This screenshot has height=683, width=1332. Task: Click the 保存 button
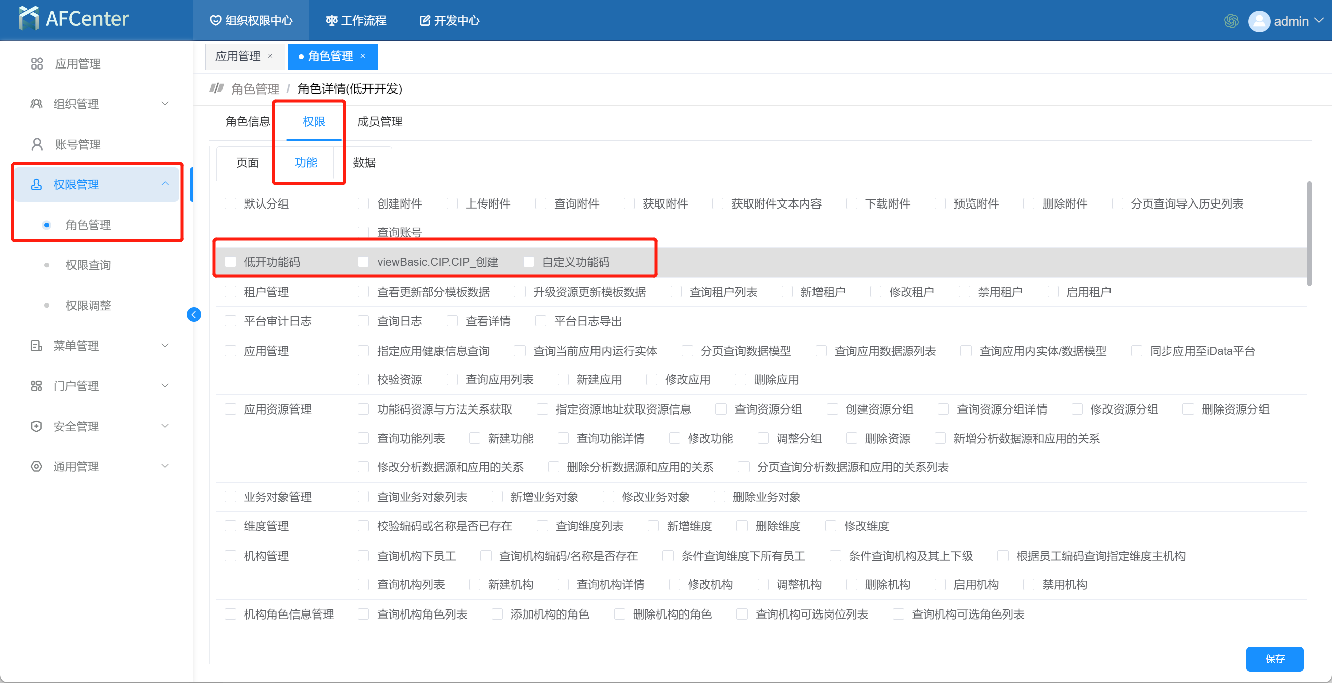[x=1274, y=659]
